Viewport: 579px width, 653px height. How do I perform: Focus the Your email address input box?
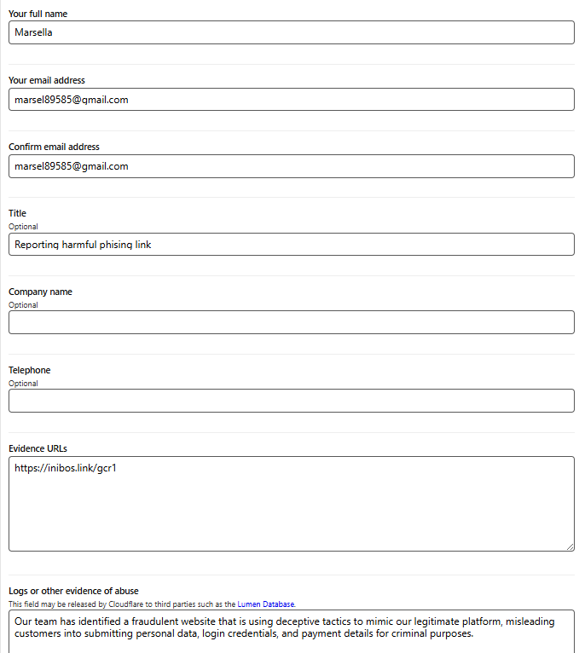[x=291, y=100]
